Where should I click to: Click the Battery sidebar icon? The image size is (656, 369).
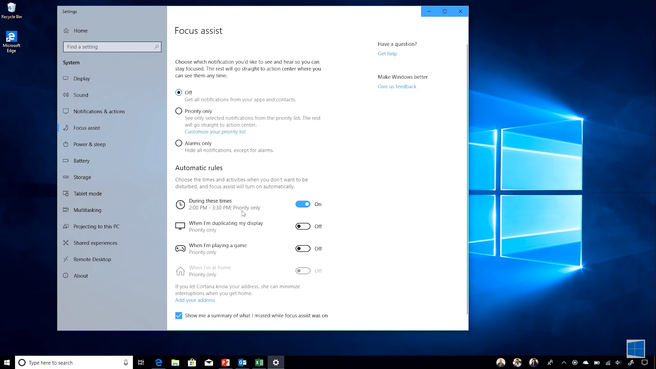coord(66,161)
